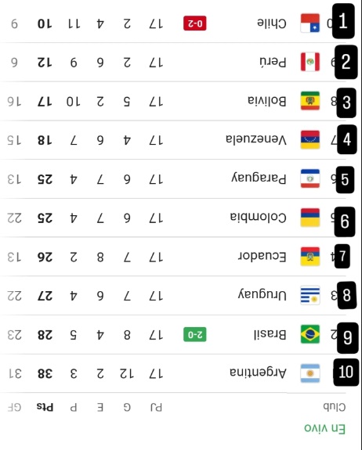This screenshot has height=450, width=362.
Task: Click the Perú flag icon
Action: (x=310, y=62)
